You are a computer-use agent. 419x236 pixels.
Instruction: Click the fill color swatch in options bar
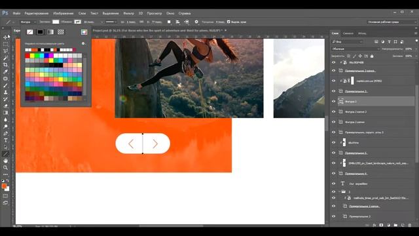click(56, 22)
